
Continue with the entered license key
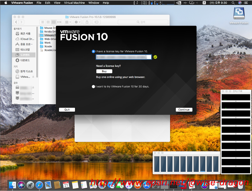[184, 110]
